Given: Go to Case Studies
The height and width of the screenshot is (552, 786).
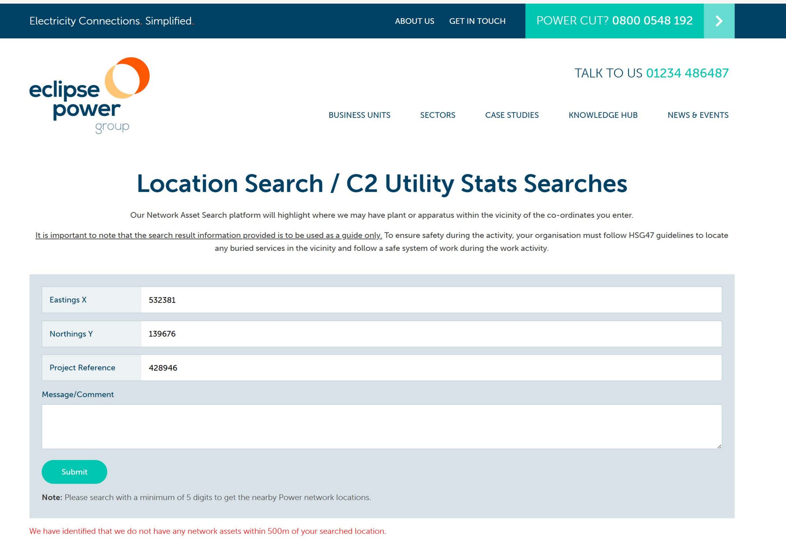Looking at the screenshot, I should coord(512,115).
